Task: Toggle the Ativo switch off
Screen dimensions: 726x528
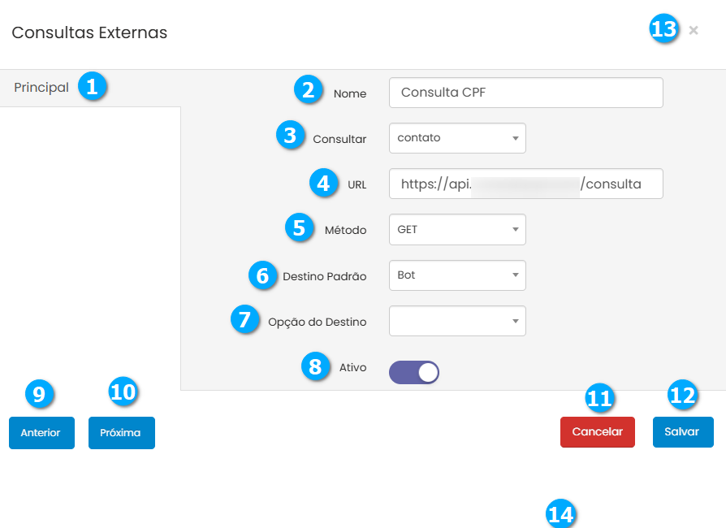Action: (414, 372)
